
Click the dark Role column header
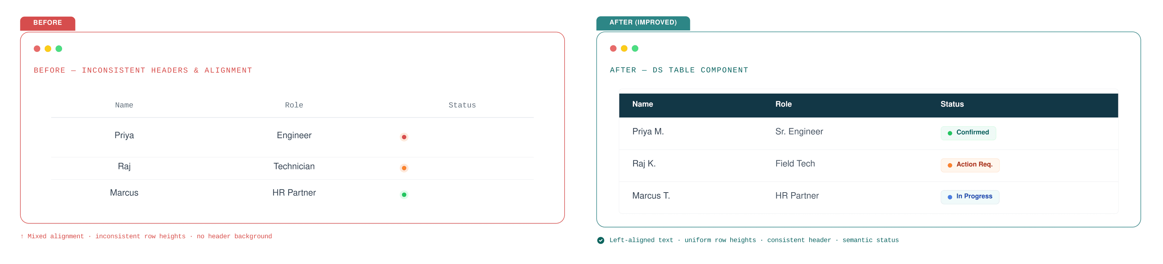click(783, 104)
